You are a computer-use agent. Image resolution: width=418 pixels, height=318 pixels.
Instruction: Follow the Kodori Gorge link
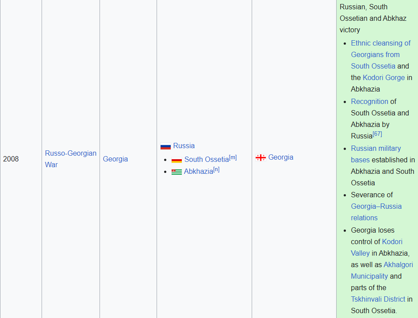383,78
